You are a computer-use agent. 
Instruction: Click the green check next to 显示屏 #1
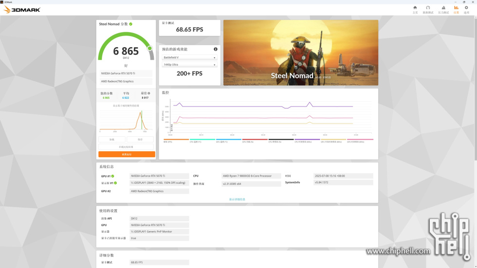coord(115,183)
